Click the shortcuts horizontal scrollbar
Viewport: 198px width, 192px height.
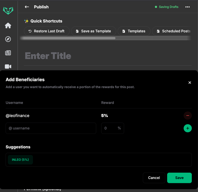point(68,38)
